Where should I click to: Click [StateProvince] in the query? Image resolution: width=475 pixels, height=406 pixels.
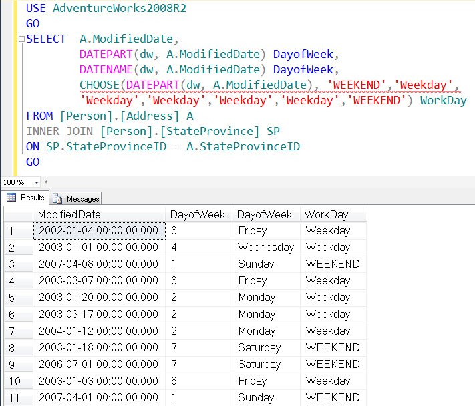(x=210, y=131)
